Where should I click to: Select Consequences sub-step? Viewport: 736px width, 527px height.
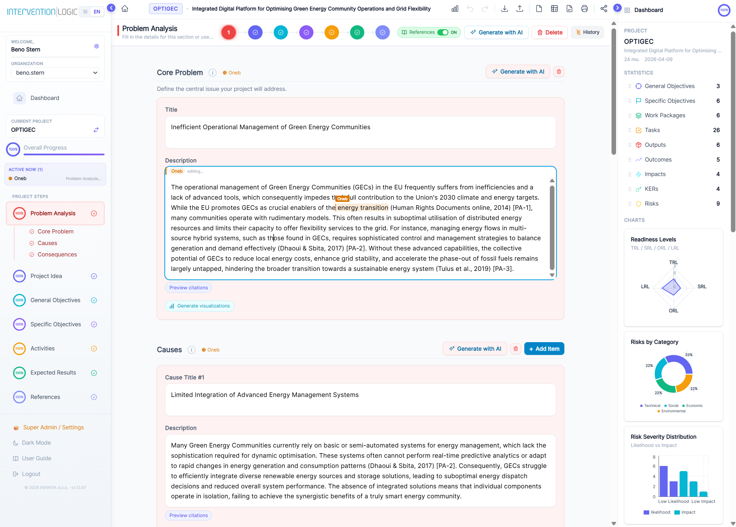click(57, 255)
